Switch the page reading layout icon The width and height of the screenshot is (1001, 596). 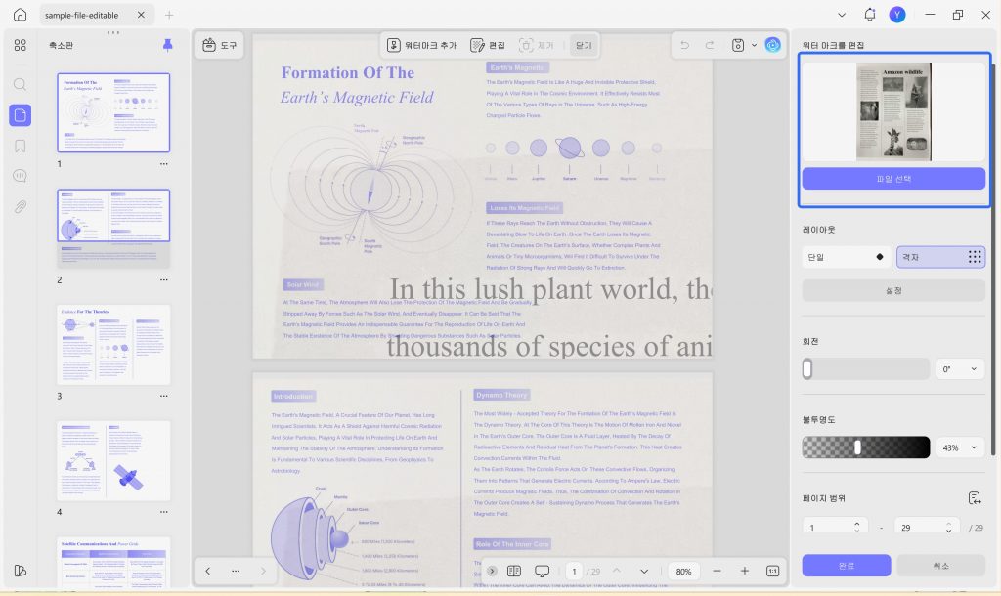tap(514, 571)
